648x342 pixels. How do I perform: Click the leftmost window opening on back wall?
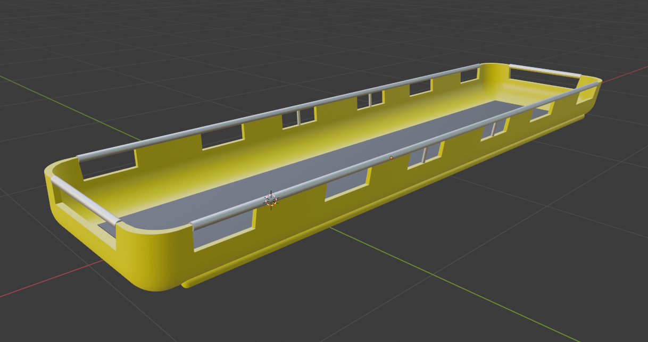(108, 167)
